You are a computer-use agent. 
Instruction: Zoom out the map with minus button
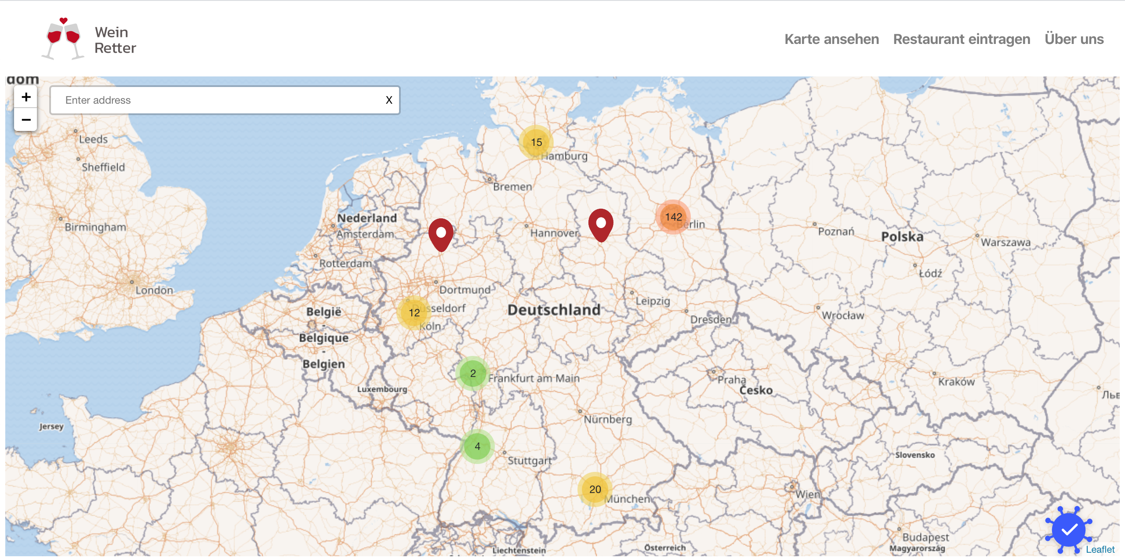[x=26, y=120]
